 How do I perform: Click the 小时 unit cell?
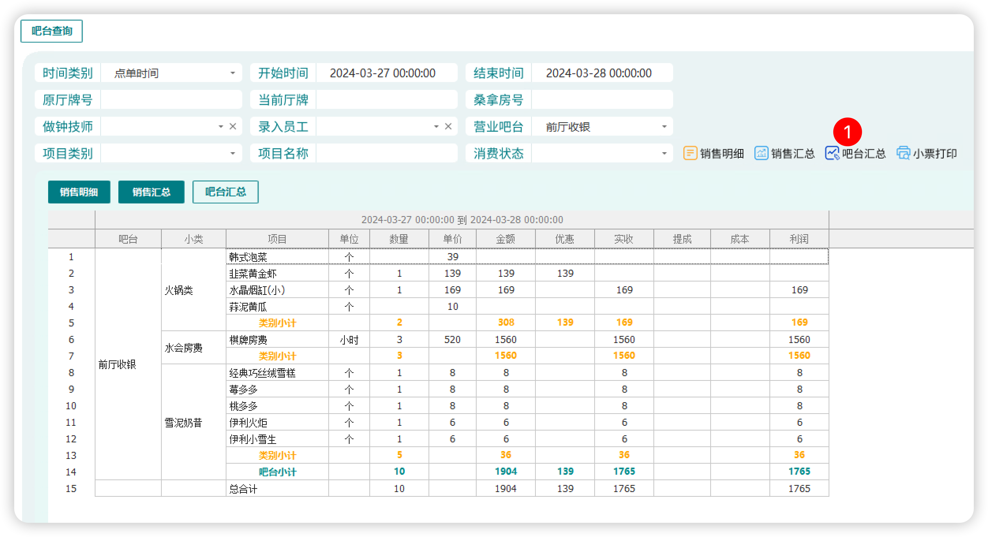349,339
